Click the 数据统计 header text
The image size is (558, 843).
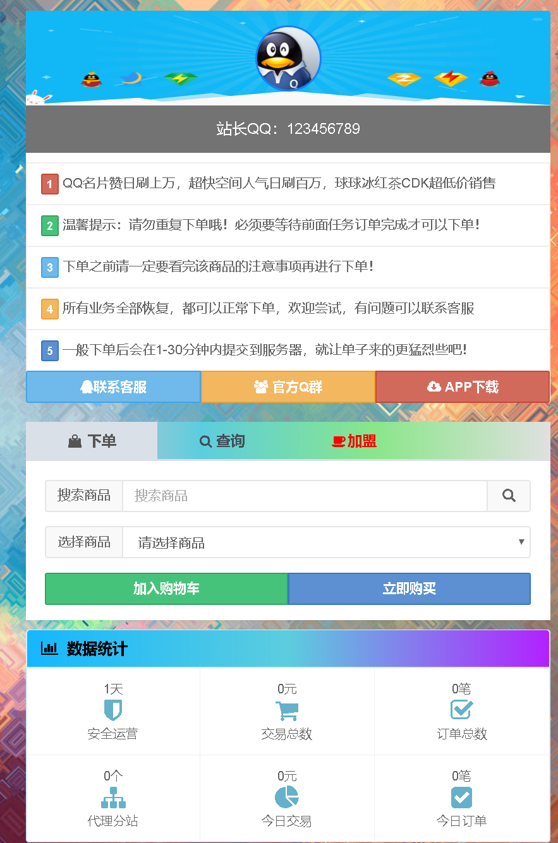[x=97, y=649]
